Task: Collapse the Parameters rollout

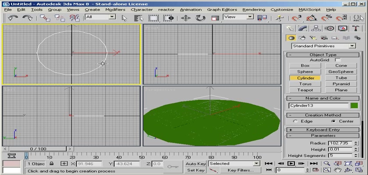Action: [x=323, y=136]
